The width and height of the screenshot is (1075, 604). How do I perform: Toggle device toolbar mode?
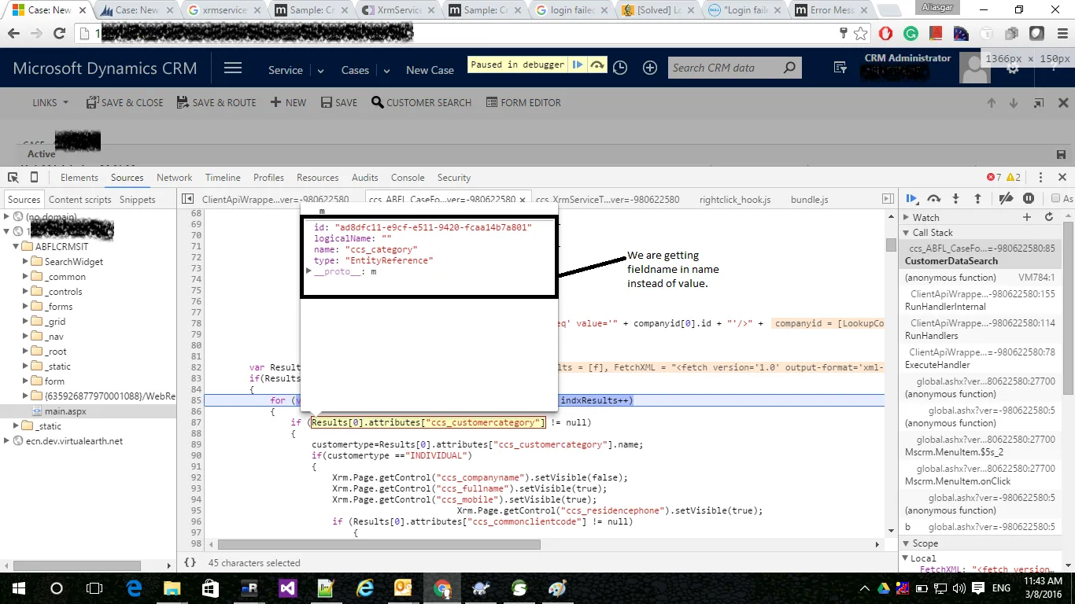coord(35,178)
